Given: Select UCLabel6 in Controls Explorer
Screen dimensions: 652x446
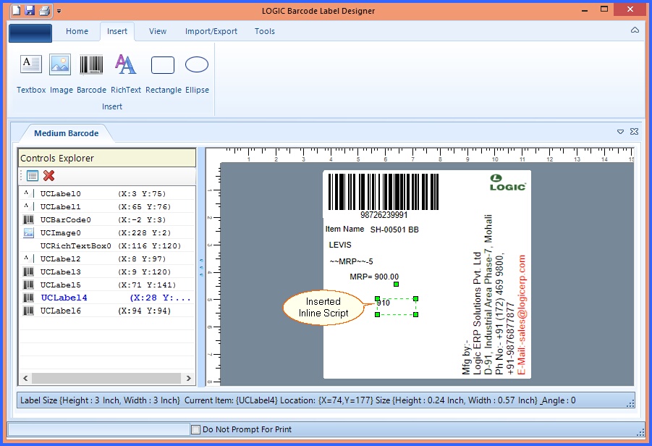Looking at the screenshot, I should coord(107,311).
